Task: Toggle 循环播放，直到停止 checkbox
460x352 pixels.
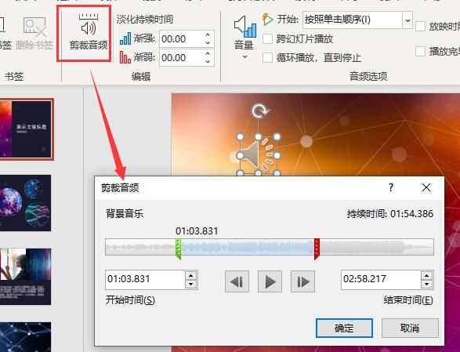Action: [267, 57]
